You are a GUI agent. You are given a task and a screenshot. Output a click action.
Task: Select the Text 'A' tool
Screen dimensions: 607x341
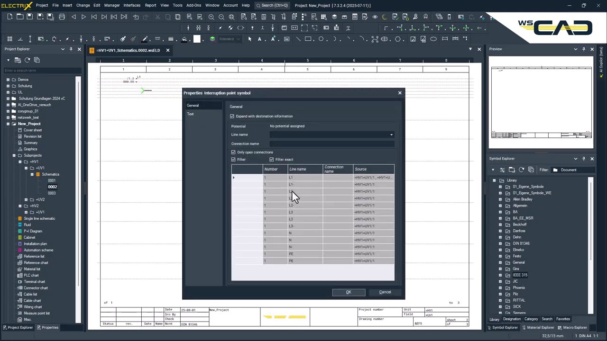coord(259,39)
